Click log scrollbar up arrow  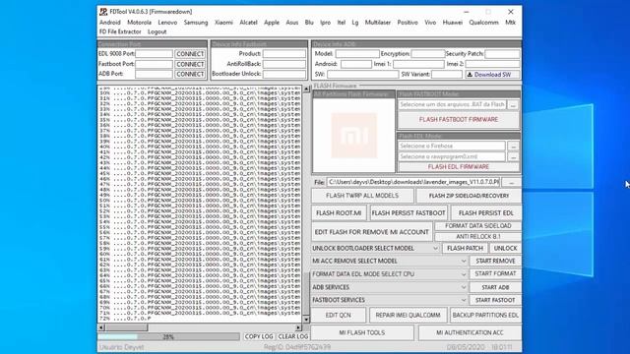point(306,88)
